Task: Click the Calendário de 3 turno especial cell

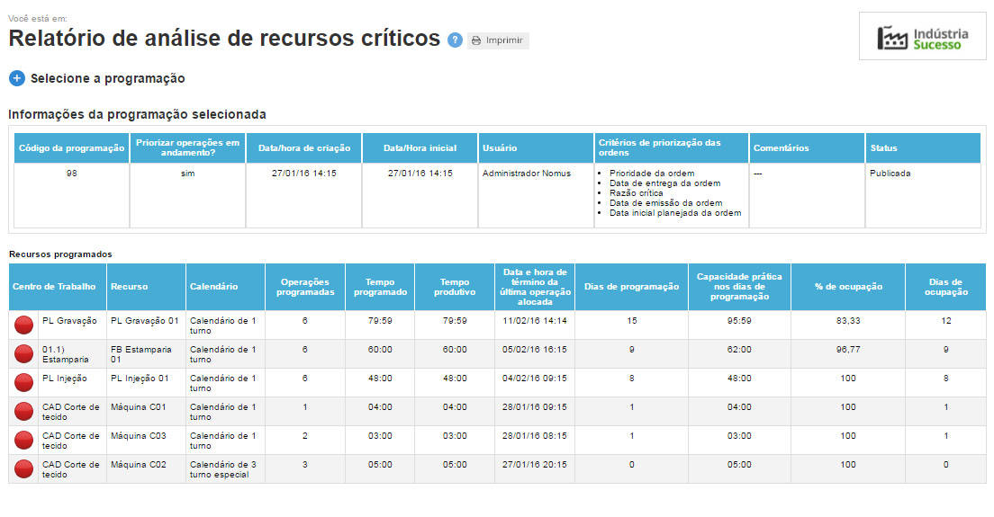Action: 224,468
